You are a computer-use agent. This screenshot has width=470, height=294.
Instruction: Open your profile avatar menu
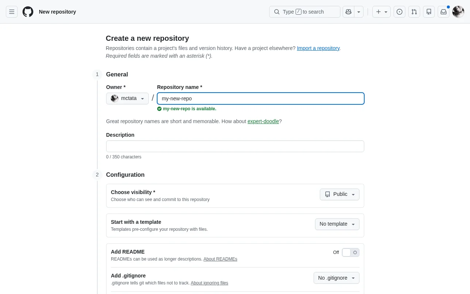click(x=458, y=12)
